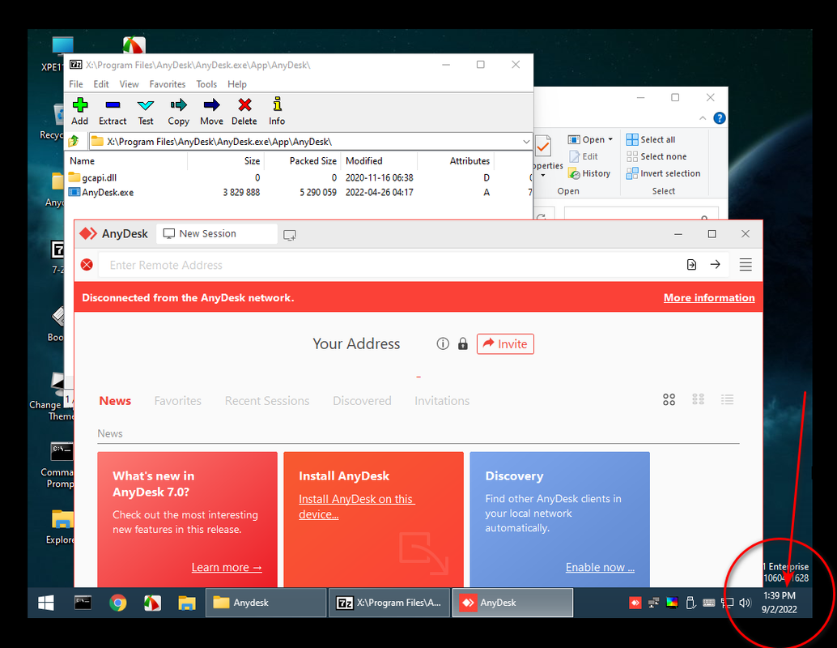The height and width of the screenshot is (648, 837).
Task: Select list view in AnyDesk
Action: click(x=727, y=399)
